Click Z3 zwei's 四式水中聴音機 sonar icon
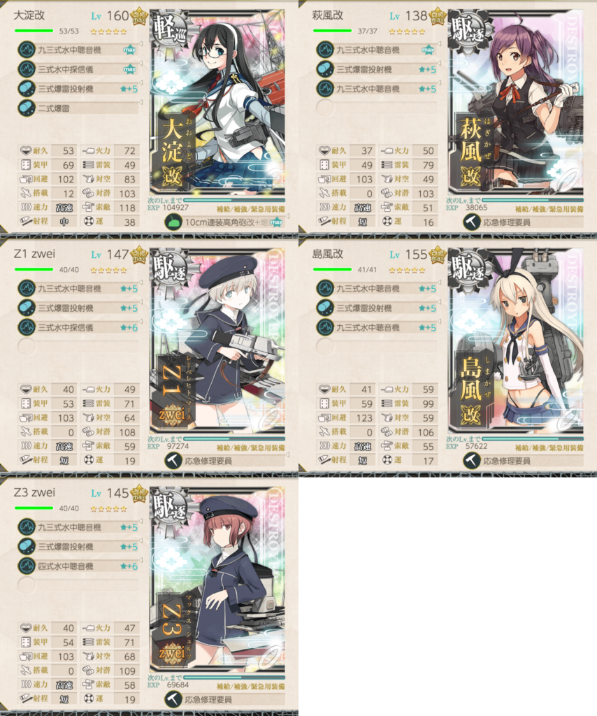Image resolution: width=597 pixels, height=716 pixels. point(27,566)
